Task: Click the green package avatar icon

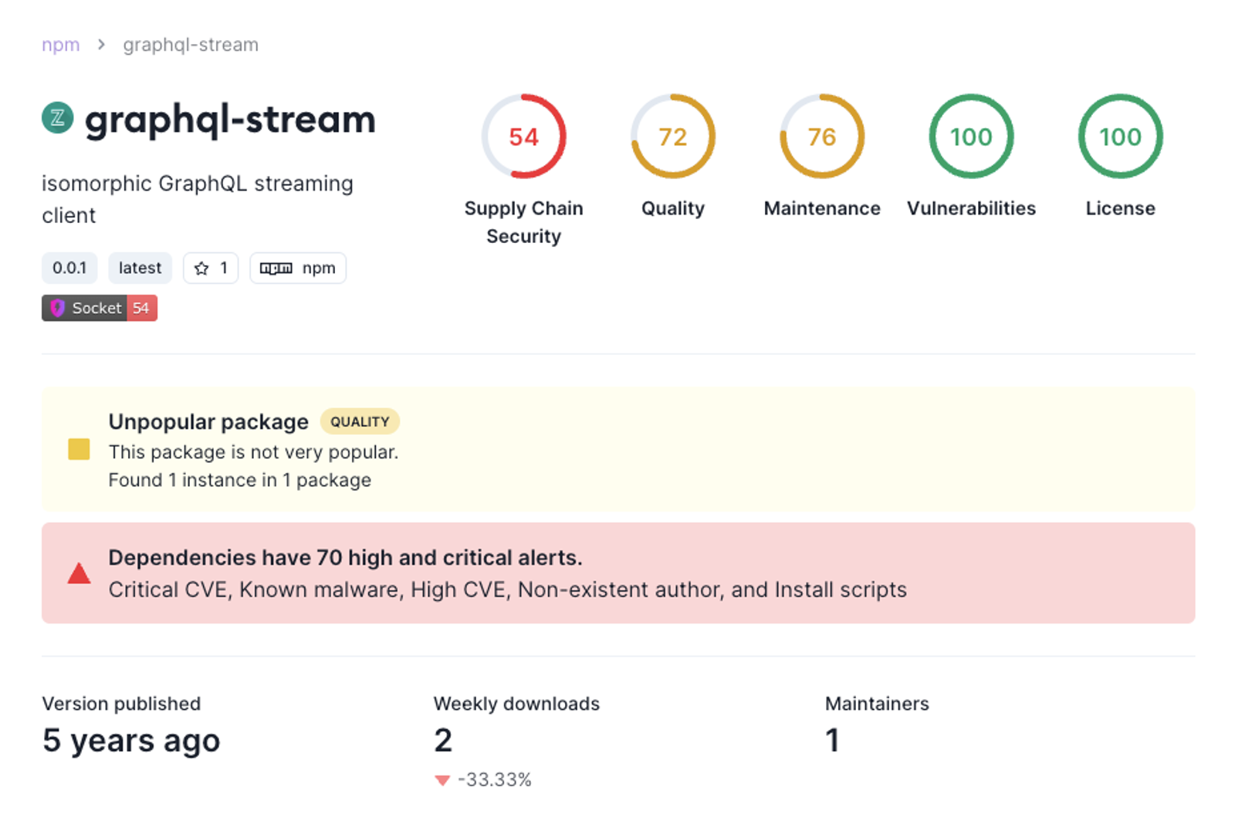Action: (x=57, y=118)
